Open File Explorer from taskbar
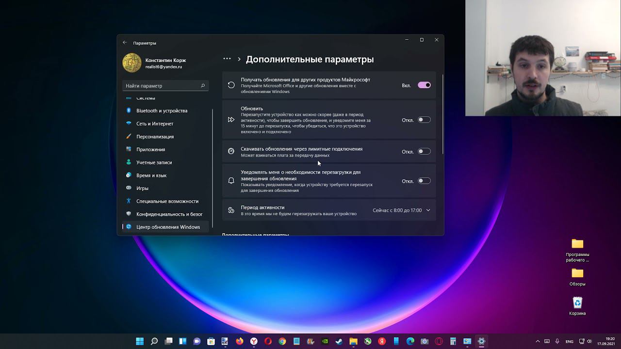 [354, 341]
